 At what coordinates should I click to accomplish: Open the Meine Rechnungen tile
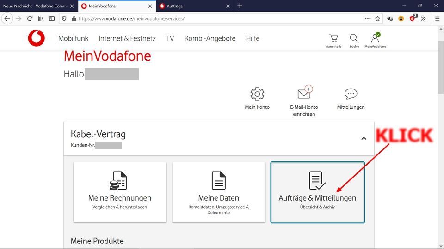120,192
